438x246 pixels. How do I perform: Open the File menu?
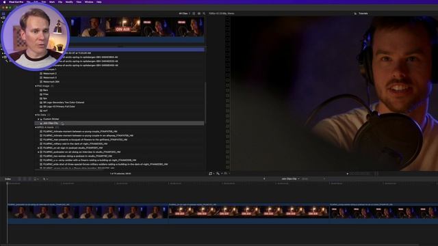pyautogui.click(x=29, y=1)
